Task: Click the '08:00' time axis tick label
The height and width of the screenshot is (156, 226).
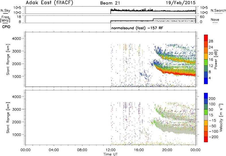Action: coord(82,150)
